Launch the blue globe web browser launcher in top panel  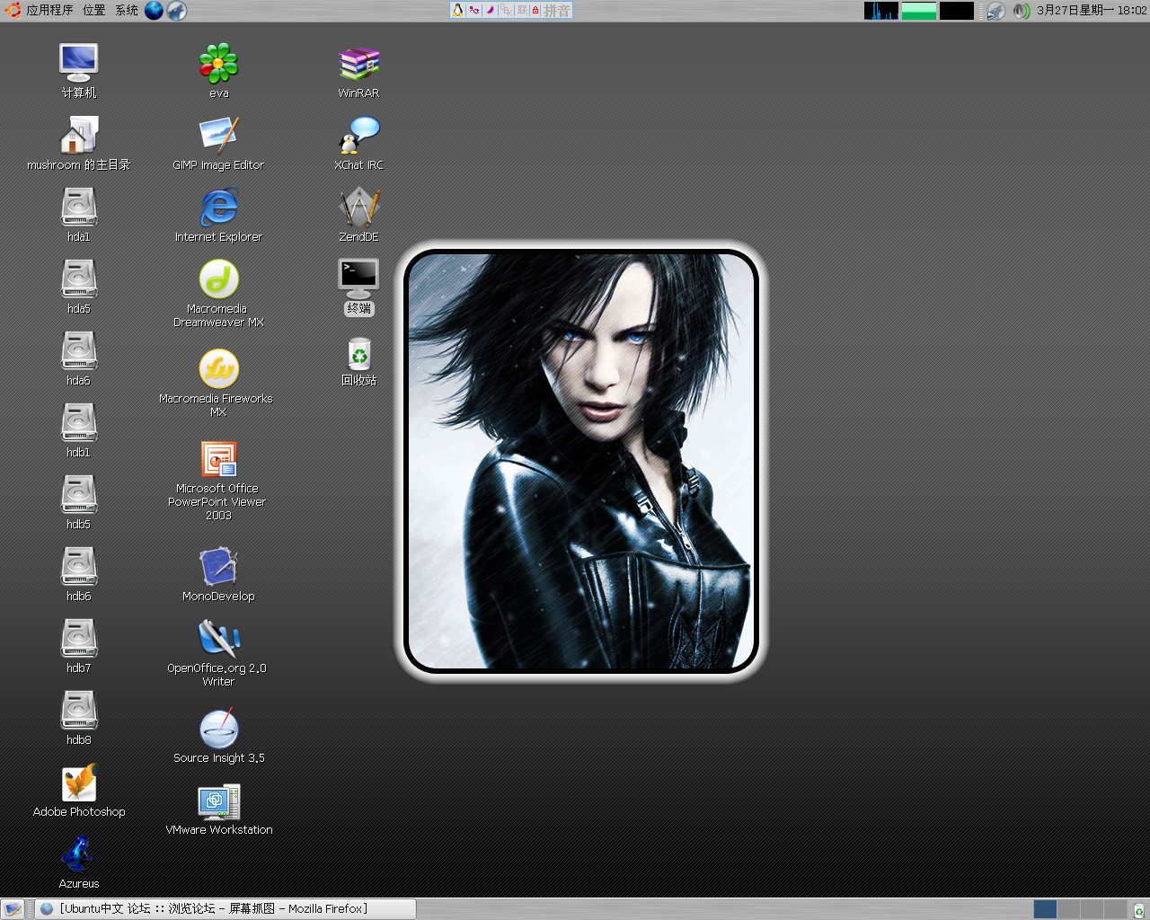point(155,11)
